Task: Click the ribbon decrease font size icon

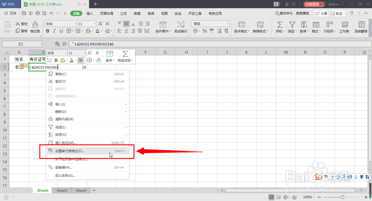Action: click(108, 24)
